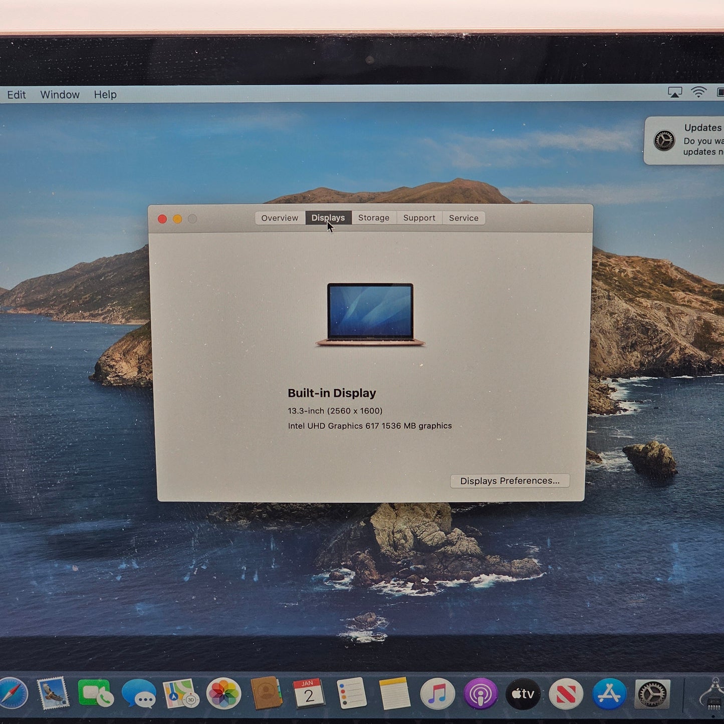Open the Podcasts app
The height and width of the screenshot is (724, 724).
(480, 694)
